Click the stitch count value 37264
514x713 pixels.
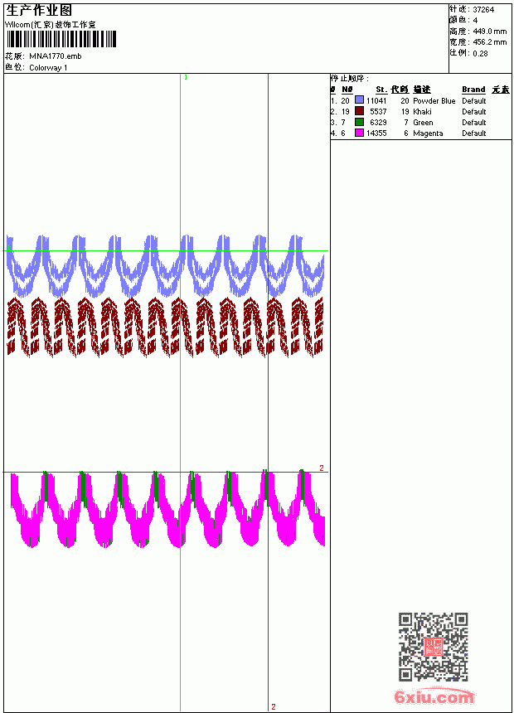point(483,10)
